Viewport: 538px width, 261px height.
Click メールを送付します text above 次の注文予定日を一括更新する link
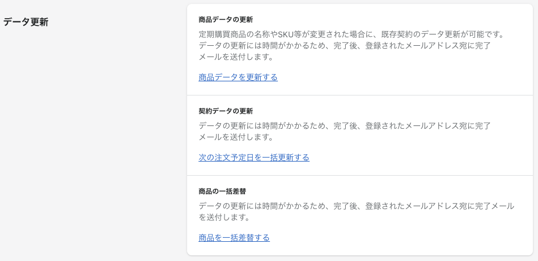point(236,137)
